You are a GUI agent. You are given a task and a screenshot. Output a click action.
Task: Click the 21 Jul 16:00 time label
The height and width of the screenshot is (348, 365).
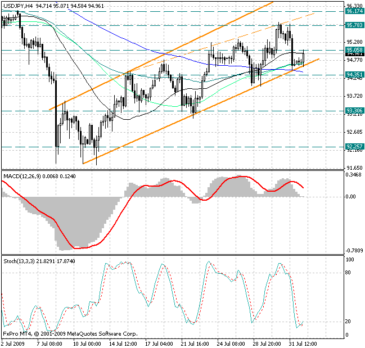195,344
